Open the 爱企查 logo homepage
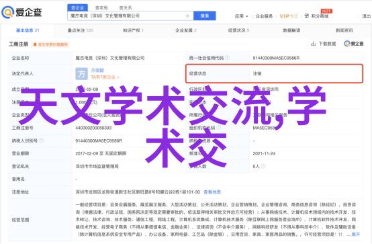372x244 pixels. point(21,12)
